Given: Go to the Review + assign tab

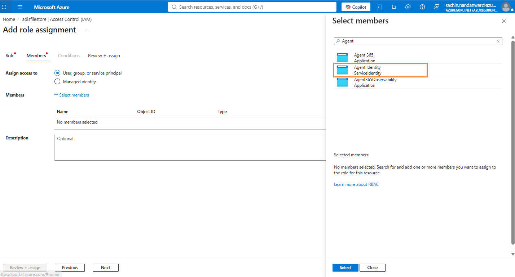Looking at the screenshot, I should pos(104,56).
